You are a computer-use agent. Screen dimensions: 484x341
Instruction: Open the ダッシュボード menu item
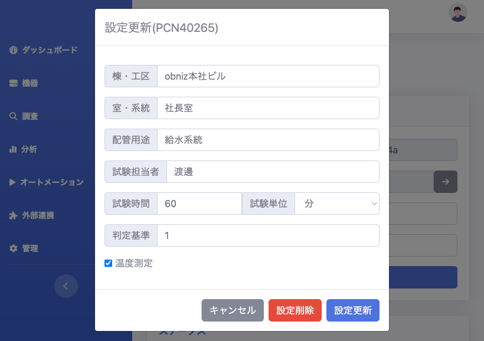50,50
